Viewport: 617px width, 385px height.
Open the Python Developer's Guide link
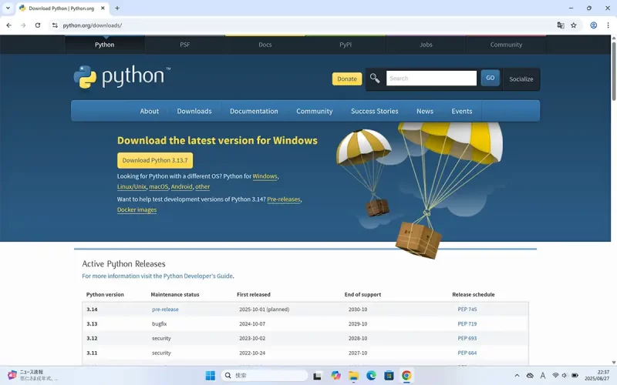tap(198, 276)
